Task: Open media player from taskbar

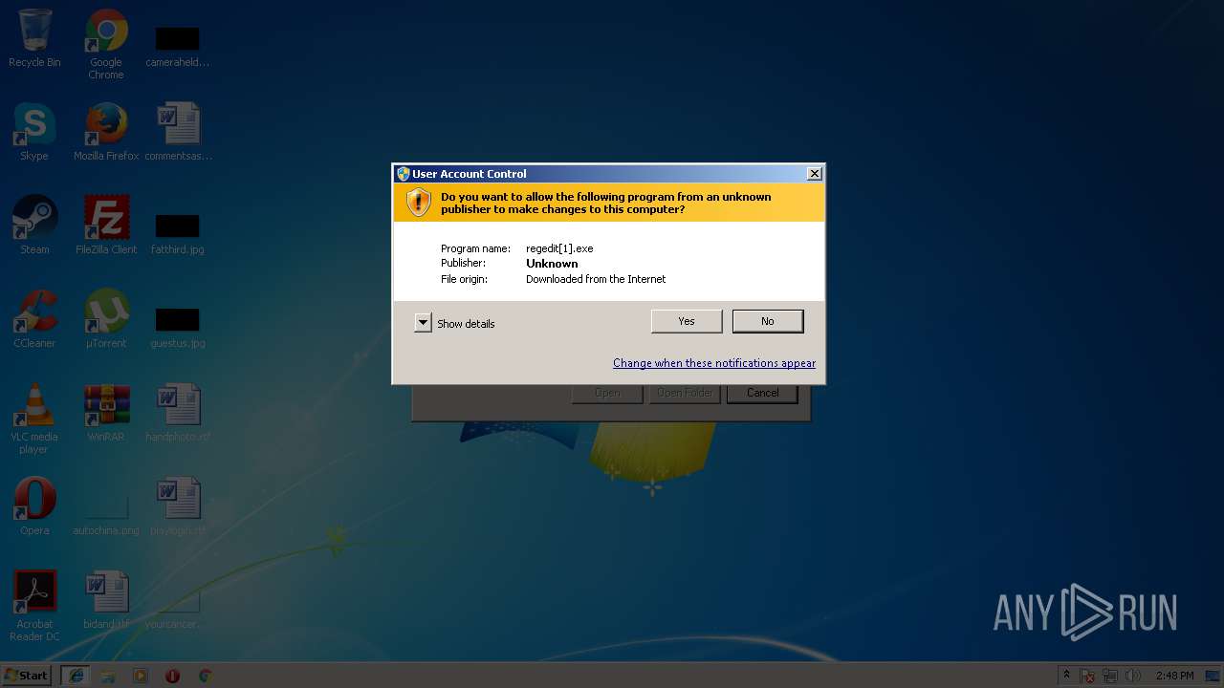Action: coord(141,676)
